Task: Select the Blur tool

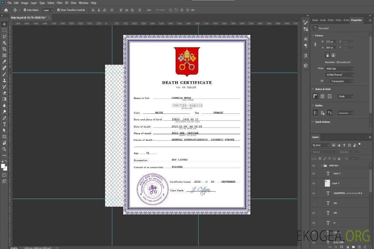Action: (x=4, y=105)
